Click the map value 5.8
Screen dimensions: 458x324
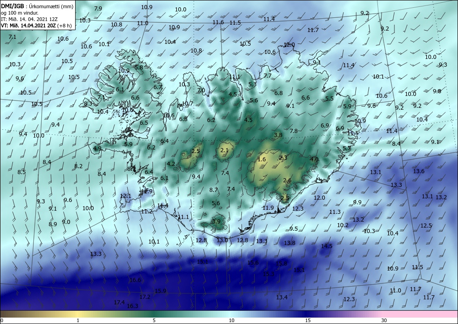[x=139, y=67]
